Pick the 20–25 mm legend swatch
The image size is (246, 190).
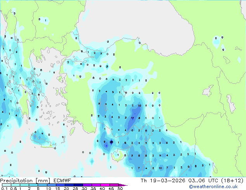click(69, 185)
